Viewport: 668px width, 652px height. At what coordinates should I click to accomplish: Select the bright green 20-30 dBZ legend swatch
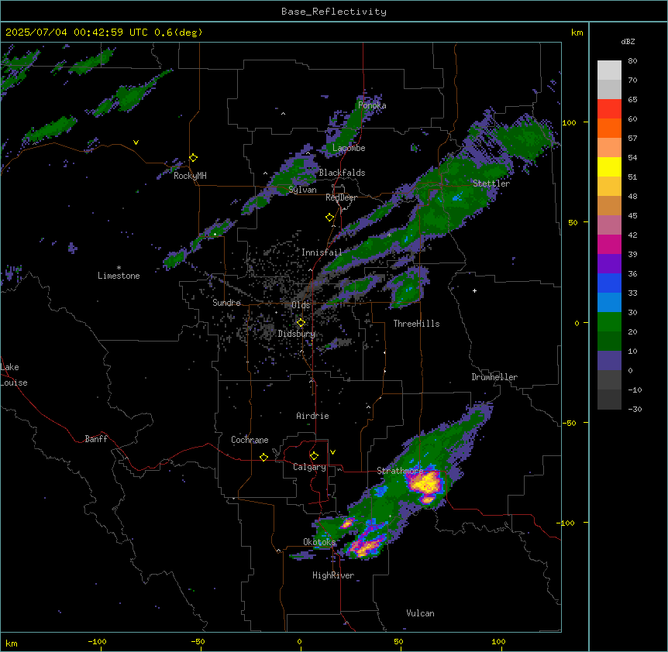609,322
